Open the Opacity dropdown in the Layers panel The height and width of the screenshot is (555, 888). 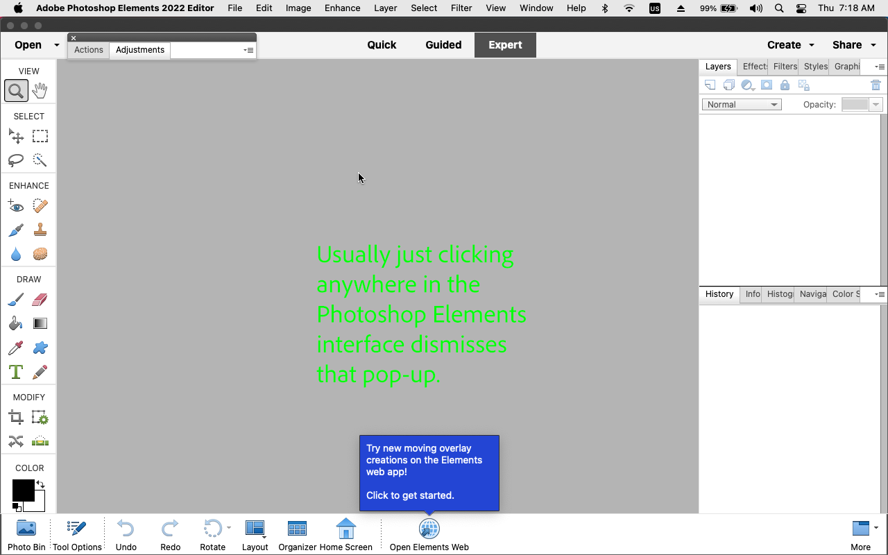(x=877, y=104)
